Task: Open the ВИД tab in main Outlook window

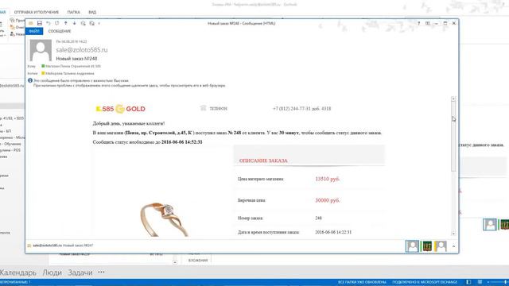Action: click(x=92, y=12)
